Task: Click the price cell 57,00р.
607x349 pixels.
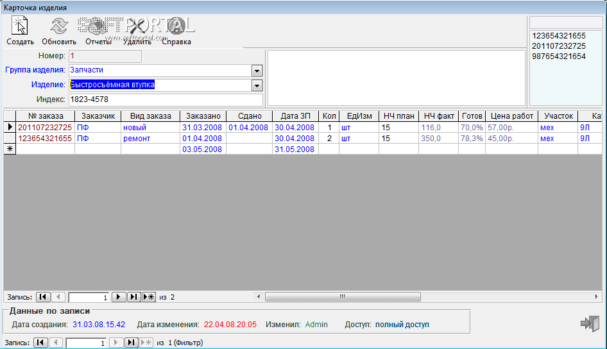Action: (x=512, y=127)
